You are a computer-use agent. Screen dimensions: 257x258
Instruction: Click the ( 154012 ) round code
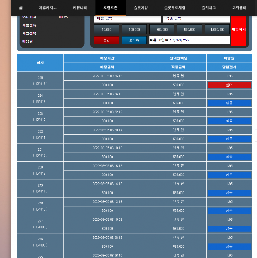point(40,173)
